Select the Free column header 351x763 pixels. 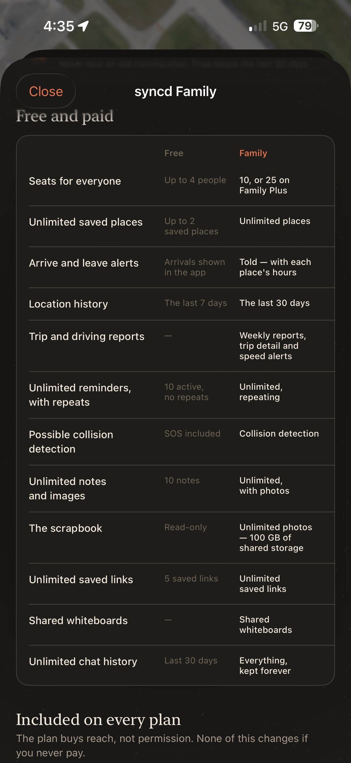(x=174, y=153)
